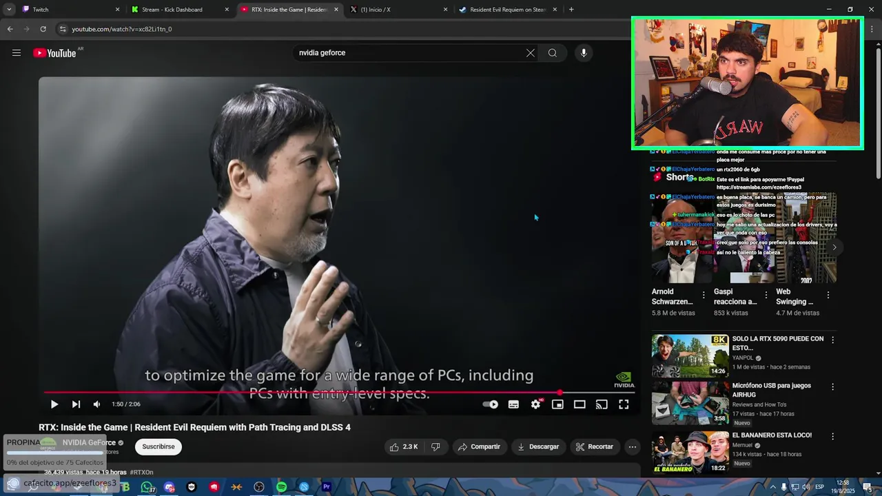Open #RTXOn hashtag link
Viewport: 882px width, 496px height.
[x=141, y=473]
